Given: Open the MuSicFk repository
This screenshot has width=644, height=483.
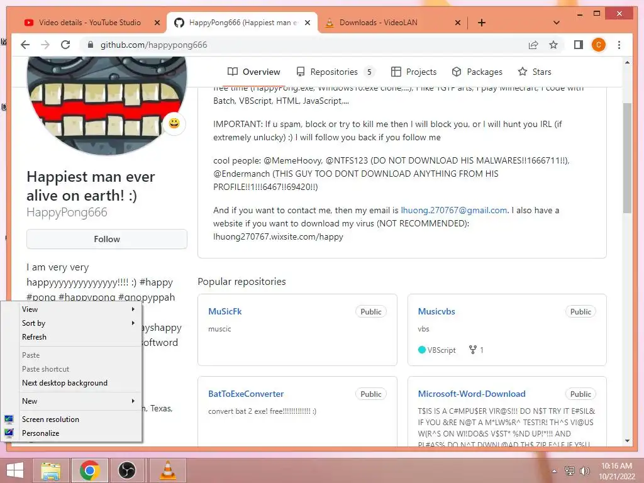Looking at the screenshot, I should 225,311.
